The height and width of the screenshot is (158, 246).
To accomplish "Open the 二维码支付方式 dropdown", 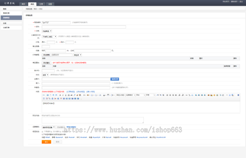I will click(49, 36).
